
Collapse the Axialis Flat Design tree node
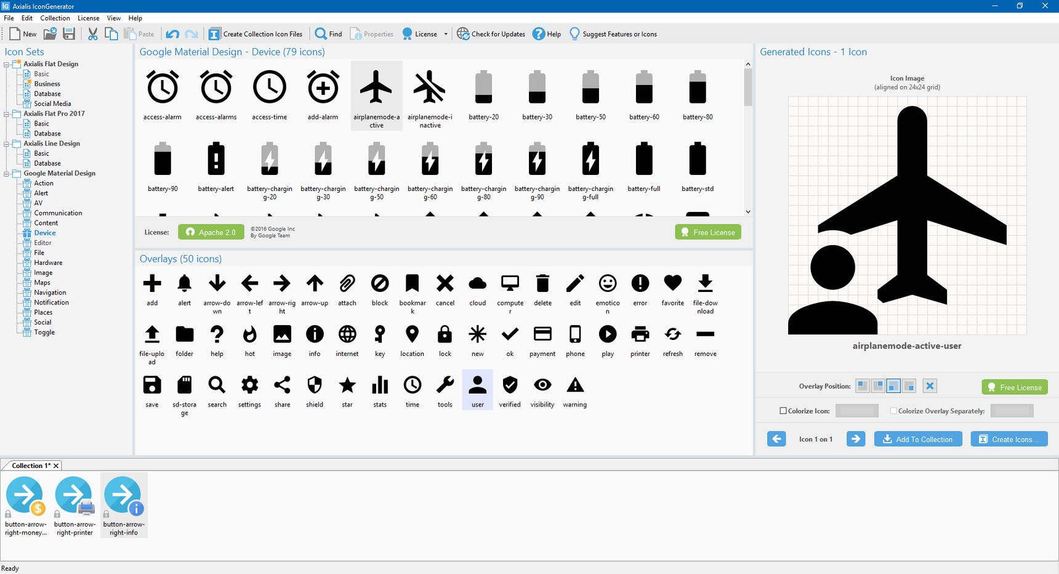tap(7, 64)
